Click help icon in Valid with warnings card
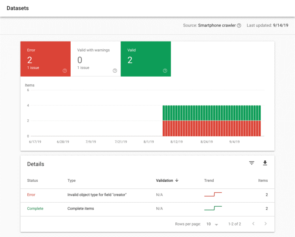295x237 pixels. pyautogui.click(x=115, y=71)
